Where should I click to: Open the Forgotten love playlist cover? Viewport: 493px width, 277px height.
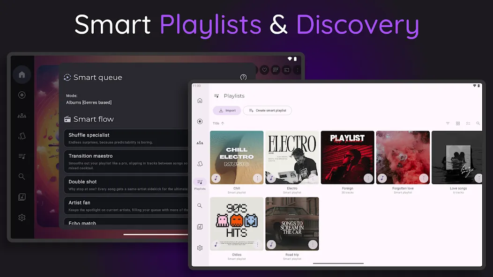click(x=403, y=157)
